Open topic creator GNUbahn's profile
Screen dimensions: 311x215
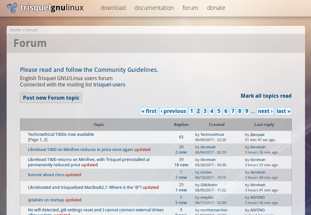[209, 185]
